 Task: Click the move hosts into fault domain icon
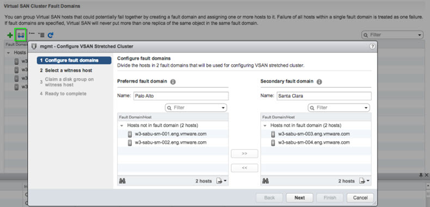pos(32,34)
